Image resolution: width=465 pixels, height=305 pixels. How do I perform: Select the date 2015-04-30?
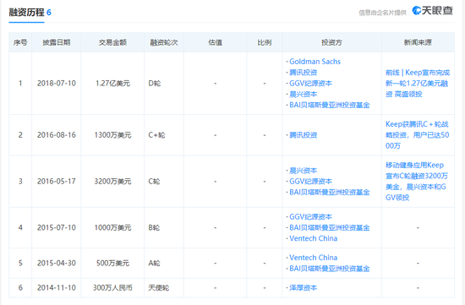57,264
